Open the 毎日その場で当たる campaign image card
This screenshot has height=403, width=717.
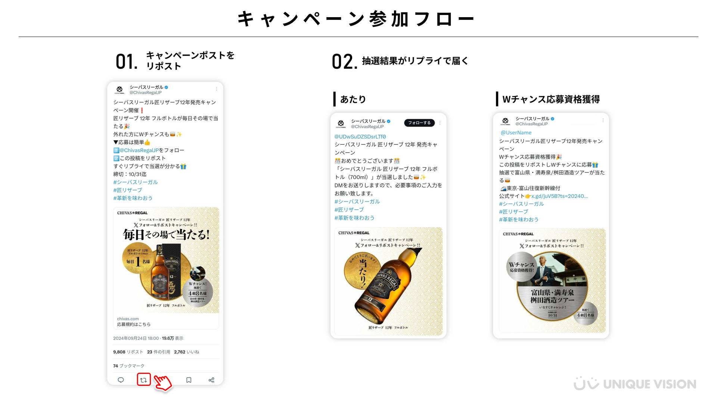(x=166, y=260)
